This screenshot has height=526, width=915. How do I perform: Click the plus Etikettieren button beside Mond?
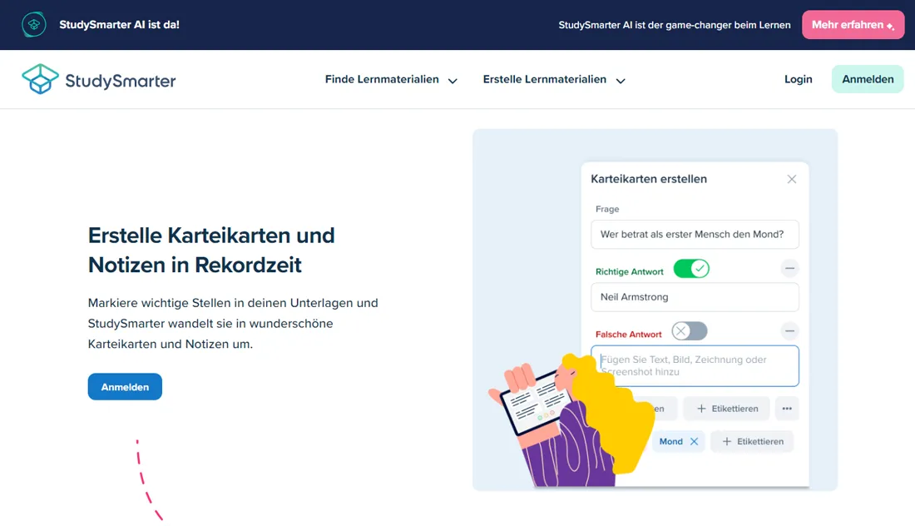753,441
